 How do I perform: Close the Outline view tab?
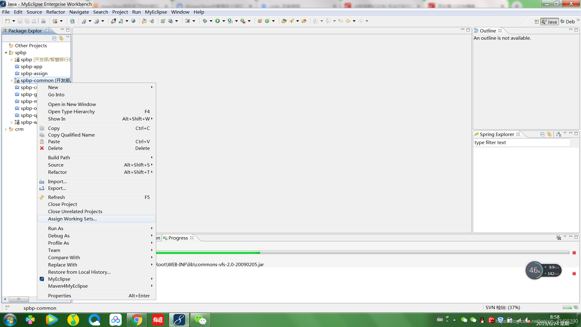[x=500, y=31]
